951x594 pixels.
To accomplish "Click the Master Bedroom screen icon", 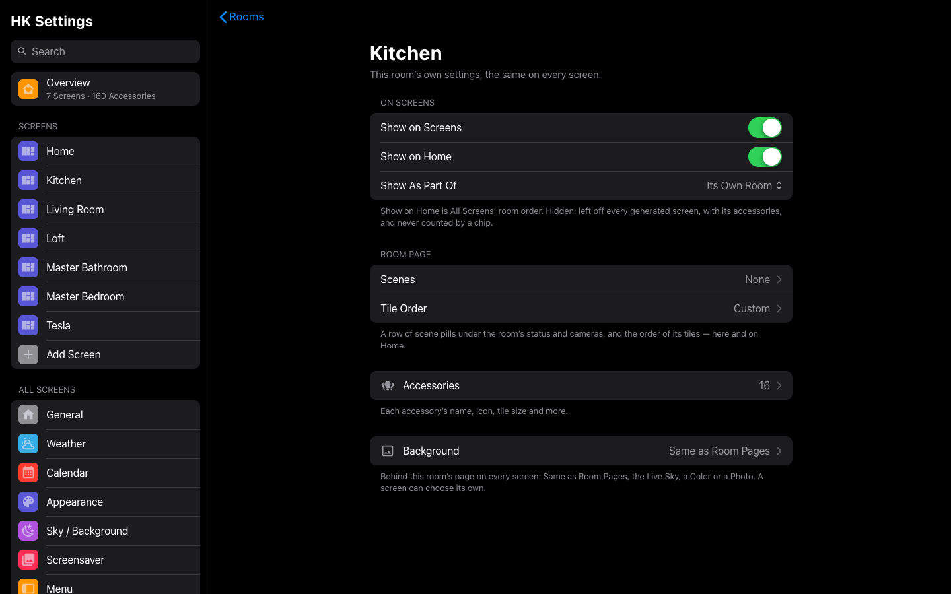I will [x=28, y=296].
